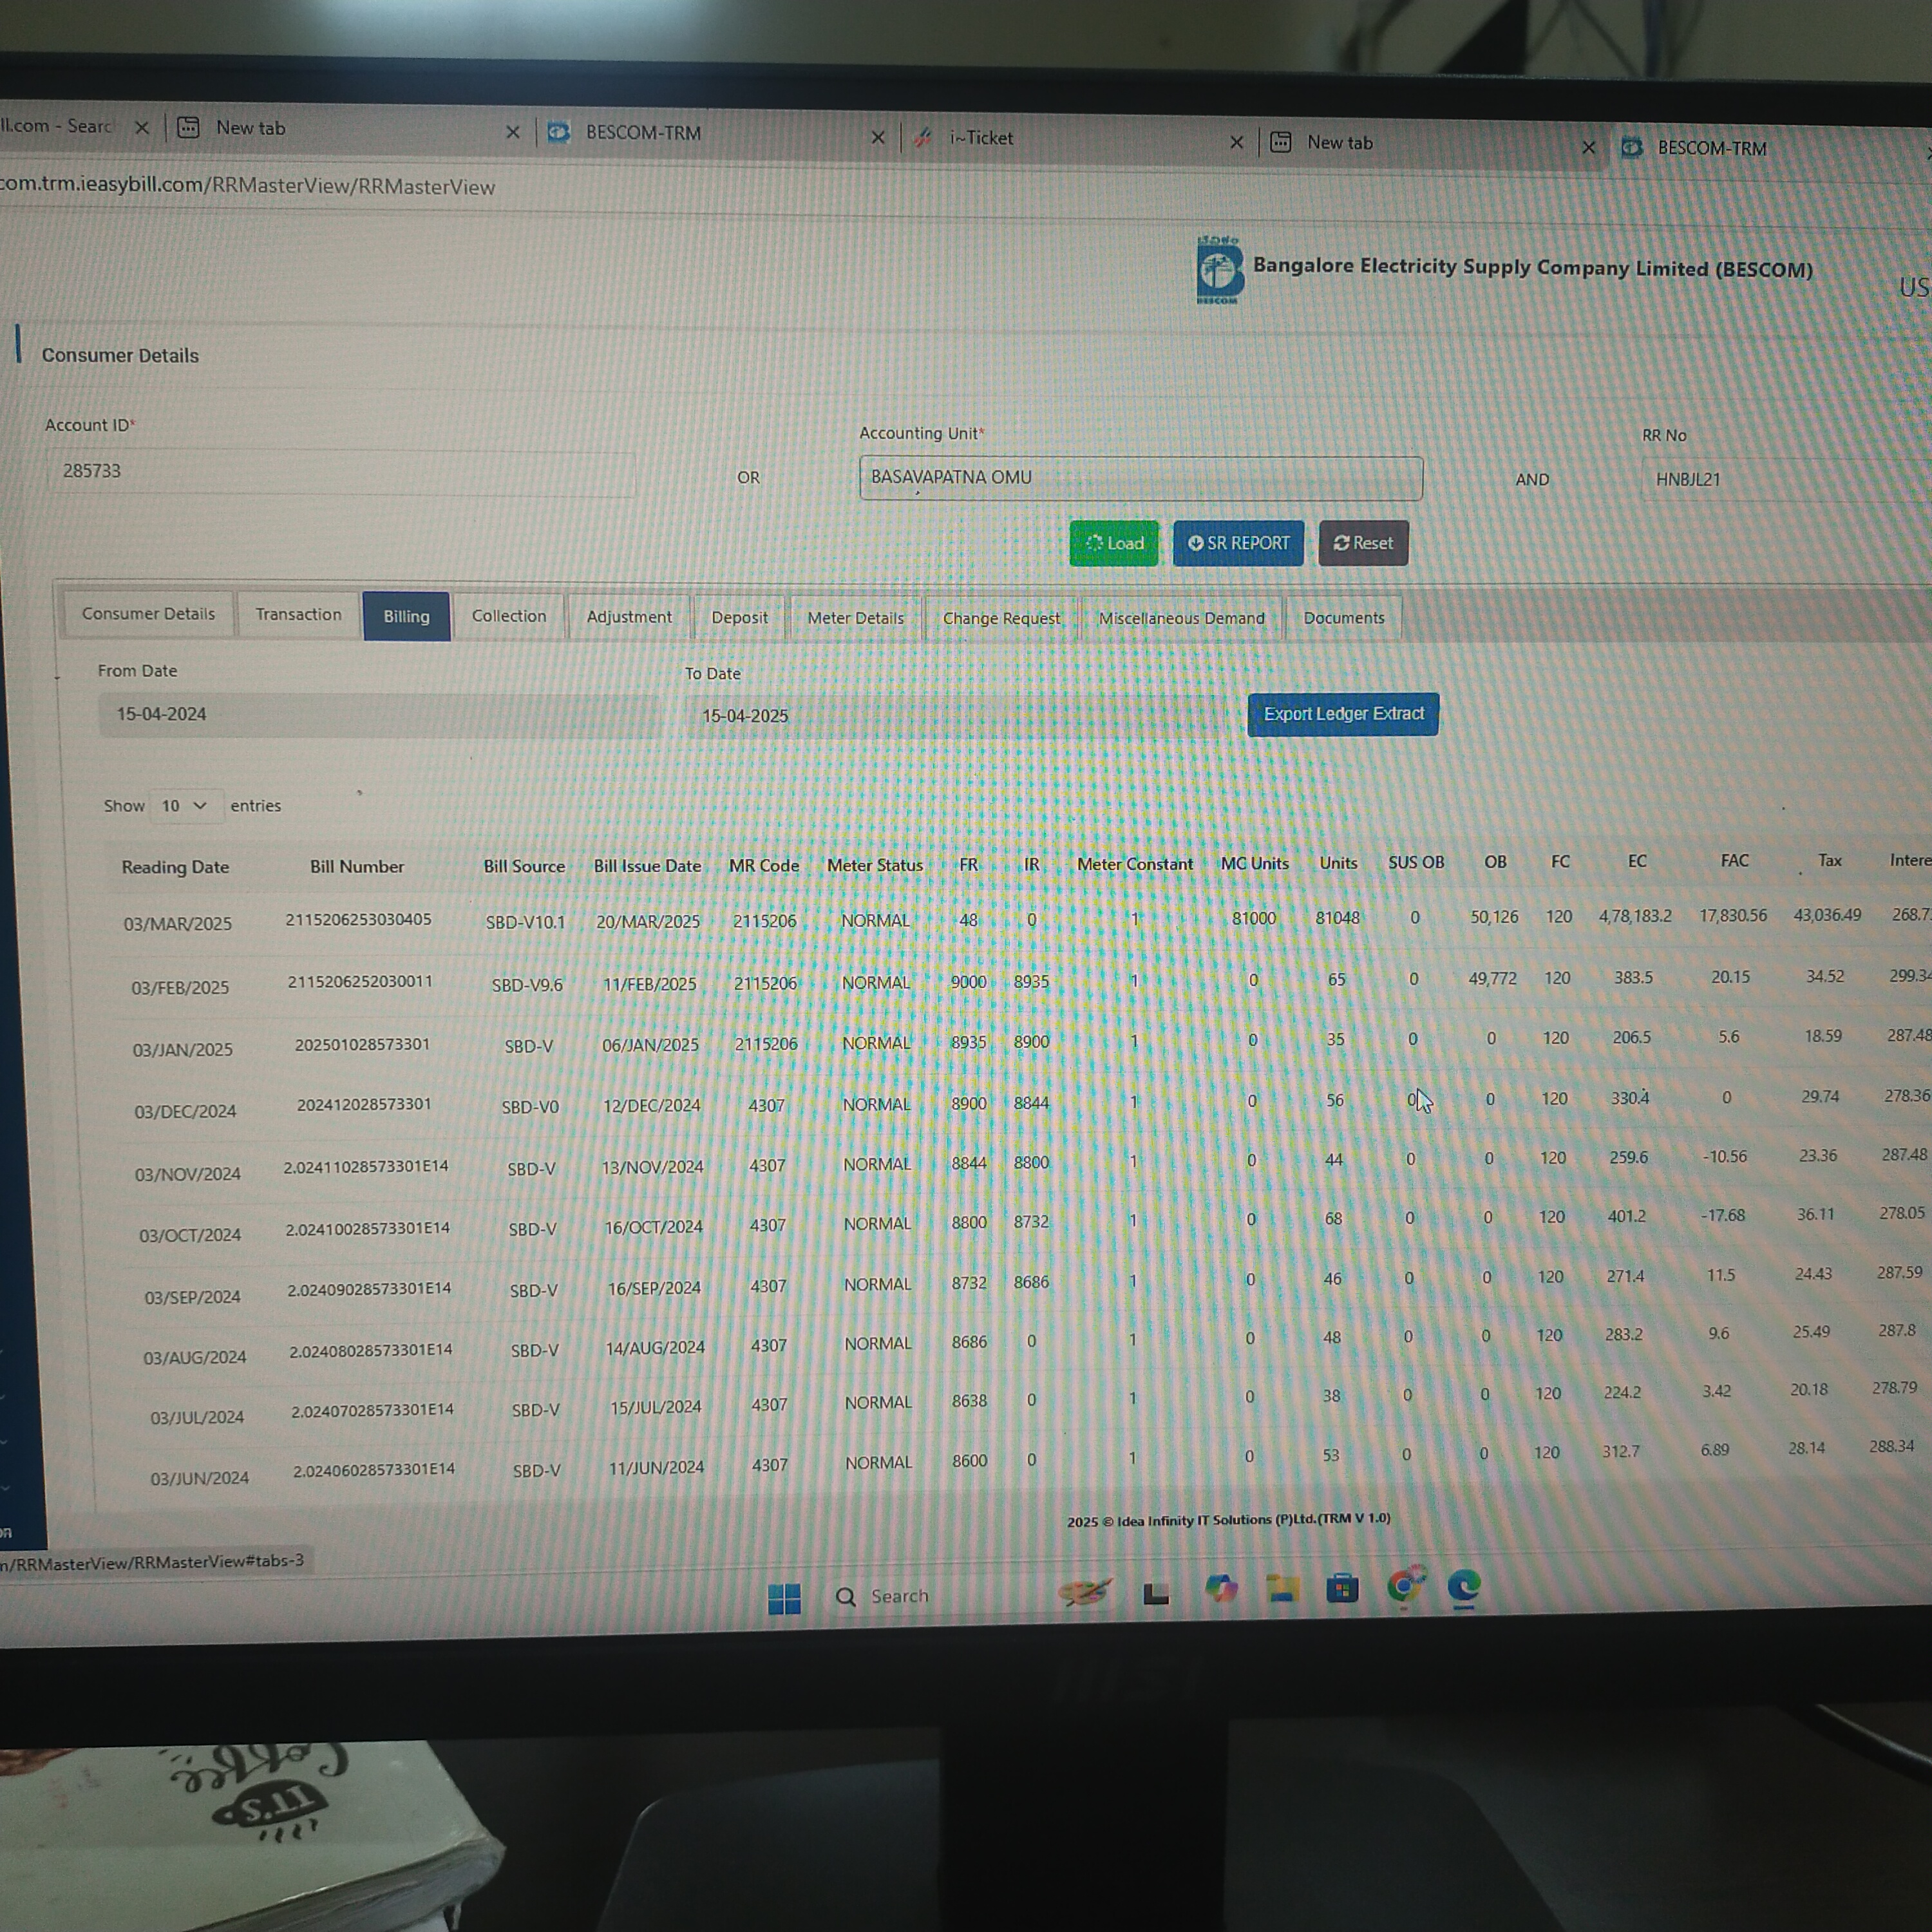The height and width of the screenshot is (1932, 1932).
Task: Sort by the Meter Constant column header
Action: [x=1135, y=864]
